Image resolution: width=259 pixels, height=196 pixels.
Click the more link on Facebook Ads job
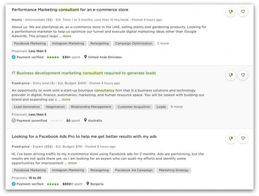coord(73,163)
